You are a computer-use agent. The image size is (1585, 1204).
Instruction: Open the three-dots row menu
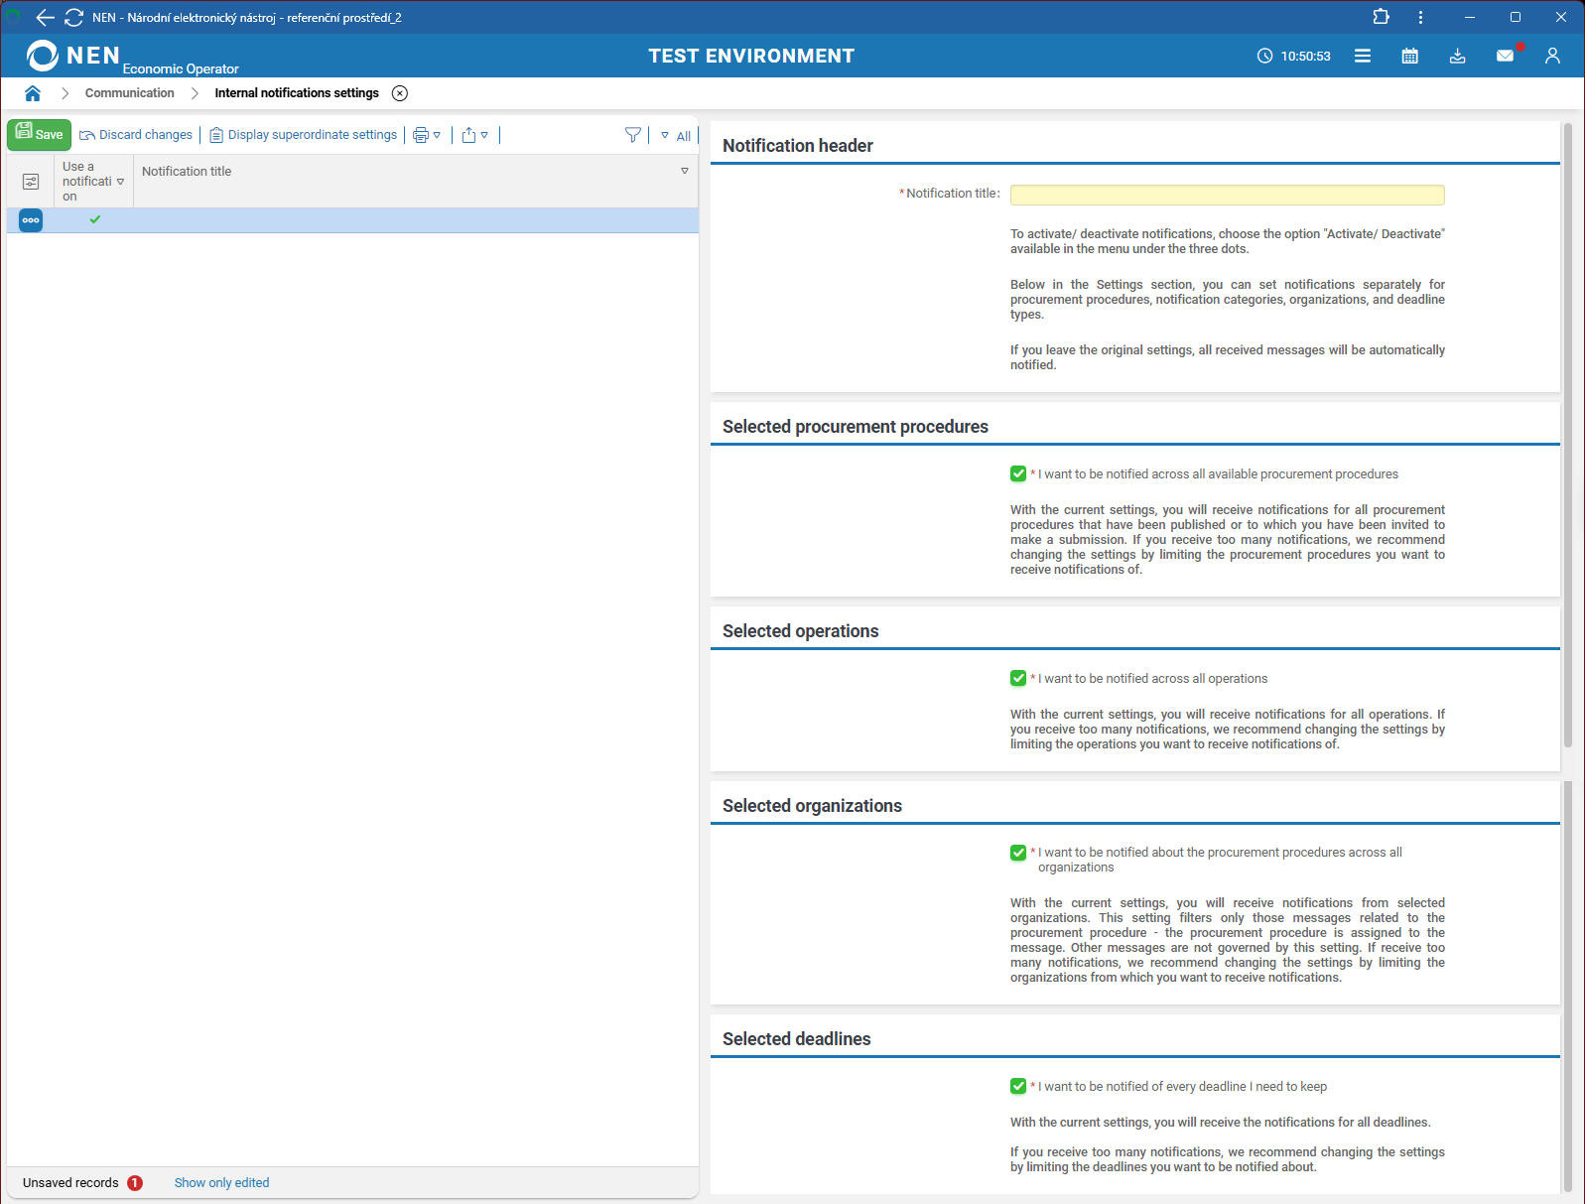pos(31,220)
